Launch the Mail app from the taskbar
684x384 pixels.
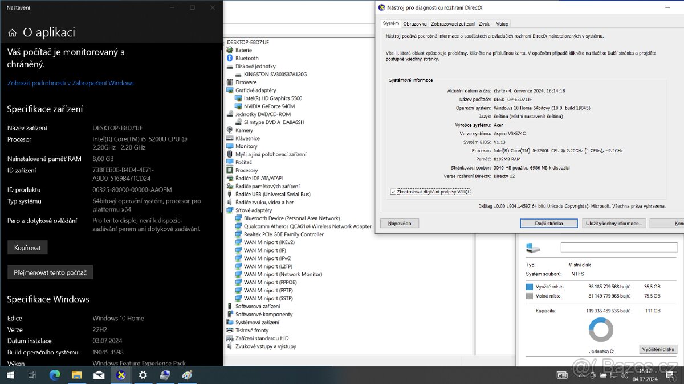click(x=99, y=375)
